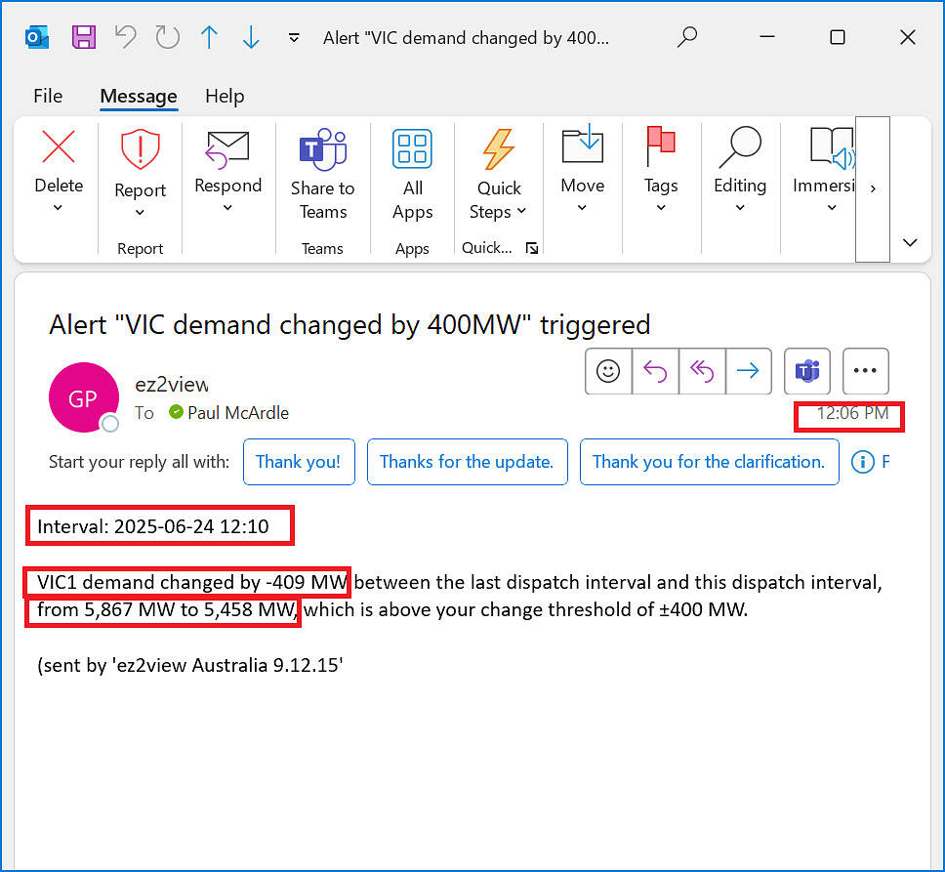Expand the Immersive dropdown arrow
Image resolution: width=945 pixels, height=872 pixels.
pos(832,208)
